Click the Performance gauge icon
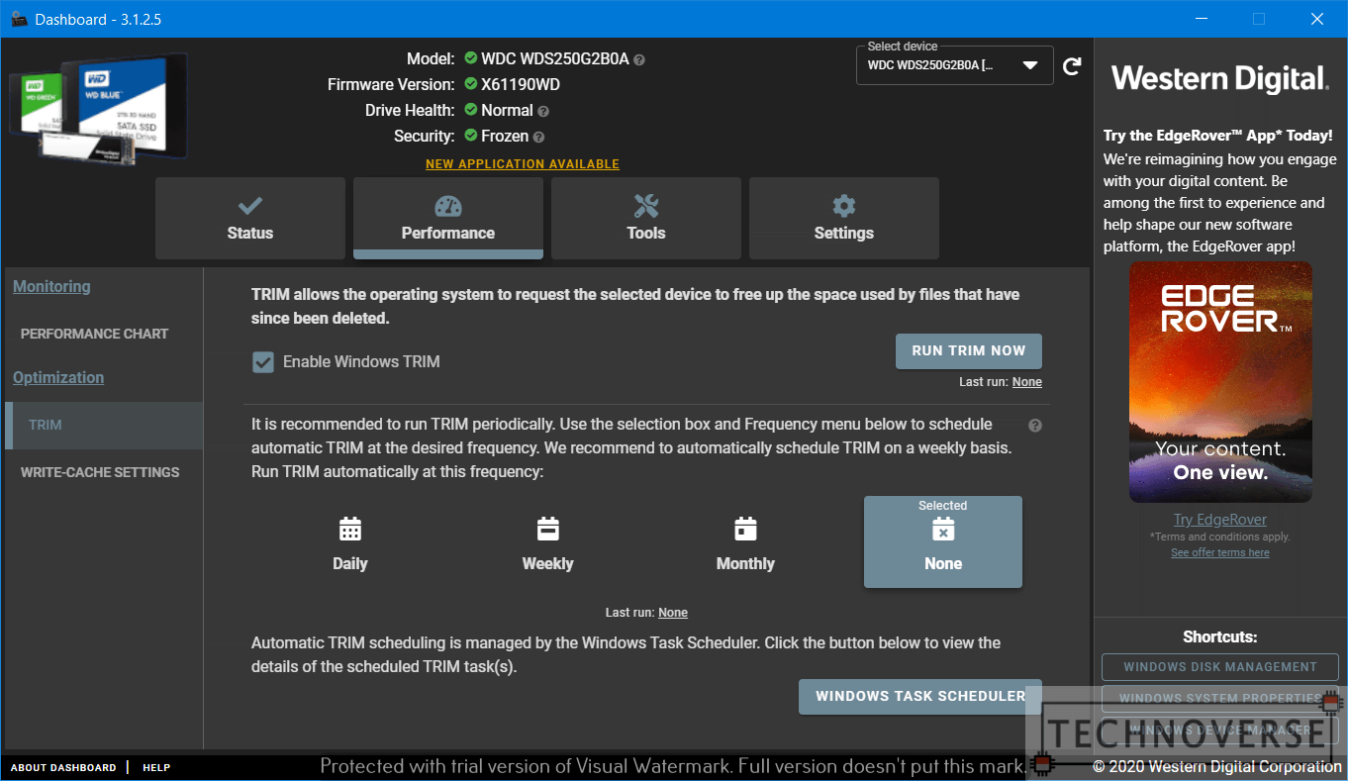The height and width of the screenshot is (781, 1348). (x=448, y=206)
